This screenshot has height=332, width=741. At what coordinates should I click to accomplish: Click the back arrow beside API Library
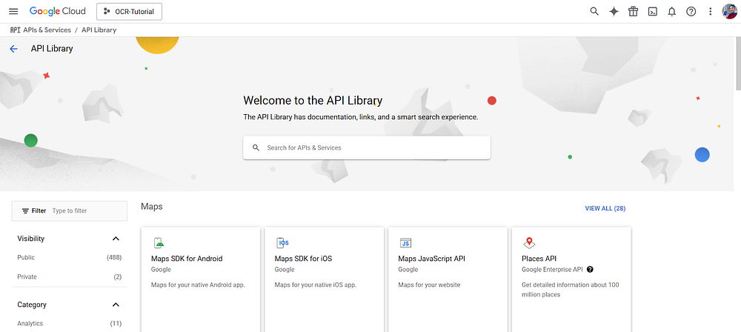[x=13, y=49]
